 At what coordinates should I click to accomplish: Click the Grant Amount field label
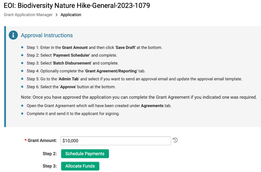(42, 140)
